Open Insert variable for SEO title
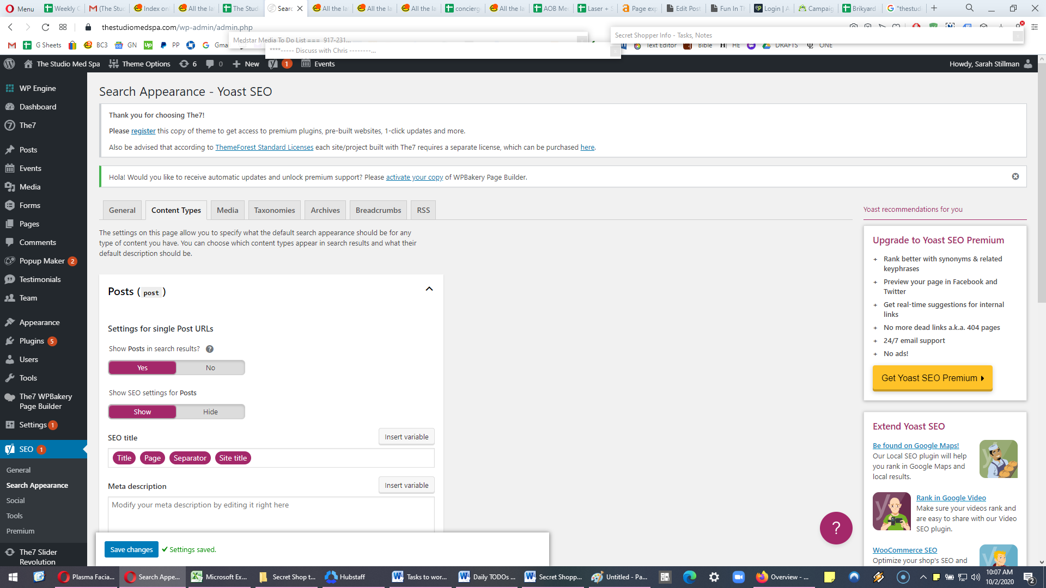The height and width of the screenshot is (588, 1046). [406, 437]
